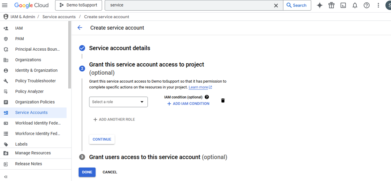
Task: Expand Service account details step
Action: [120, 48]
